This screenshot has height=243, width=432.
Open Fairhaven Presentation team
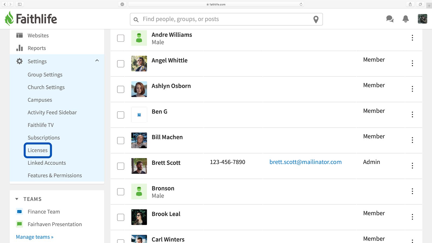[55, 224]
